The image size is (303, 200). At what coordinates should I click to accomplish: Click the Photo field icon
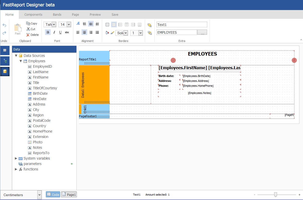point(30,142)
